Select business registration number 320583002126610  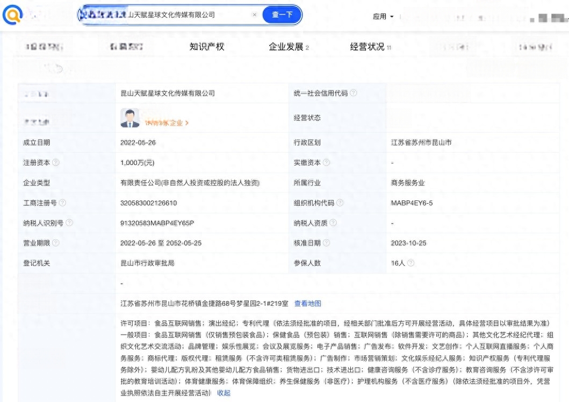149,203
